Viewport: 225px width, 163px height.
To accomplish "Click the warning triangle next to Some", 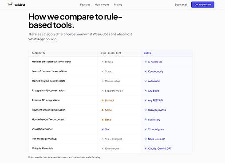I will (103, 110).
